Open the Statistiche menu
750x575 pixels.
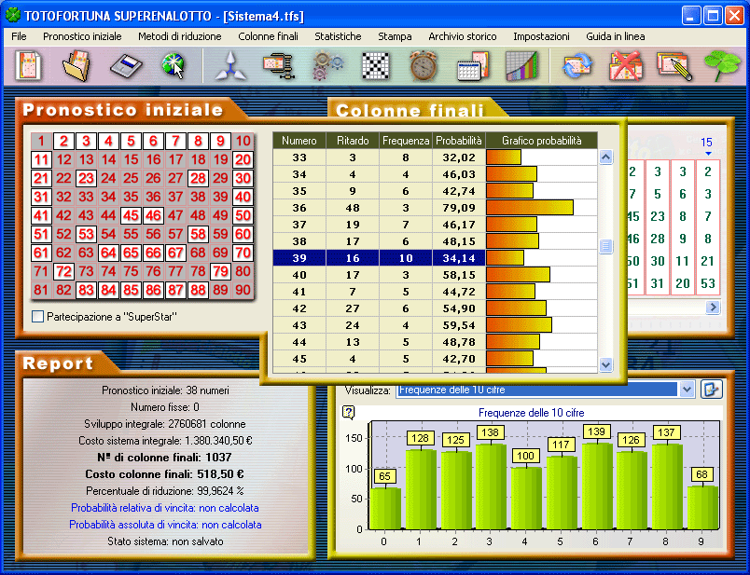tap(338, 36)
